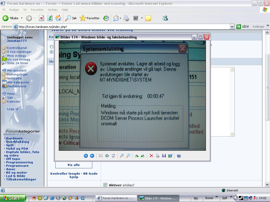
Task: Click Start button on taskbar
Action: point(13,198)
